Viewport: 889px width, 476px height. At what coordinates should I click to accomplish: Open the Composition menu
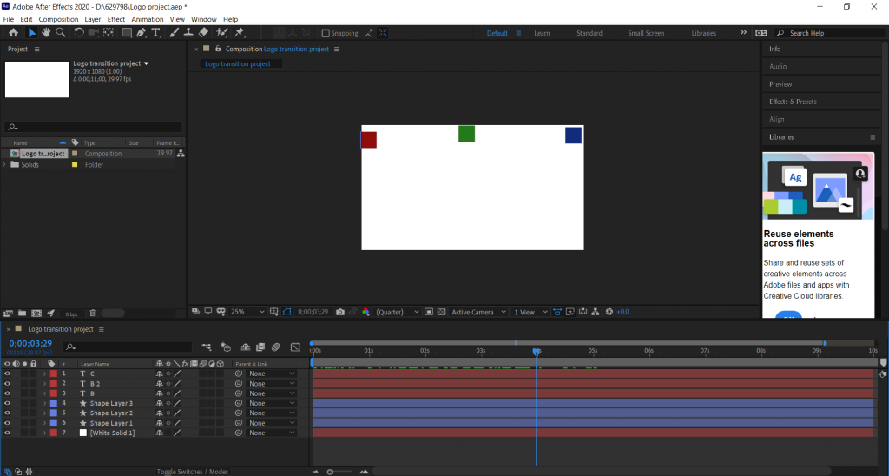click(x=58, y=19)
